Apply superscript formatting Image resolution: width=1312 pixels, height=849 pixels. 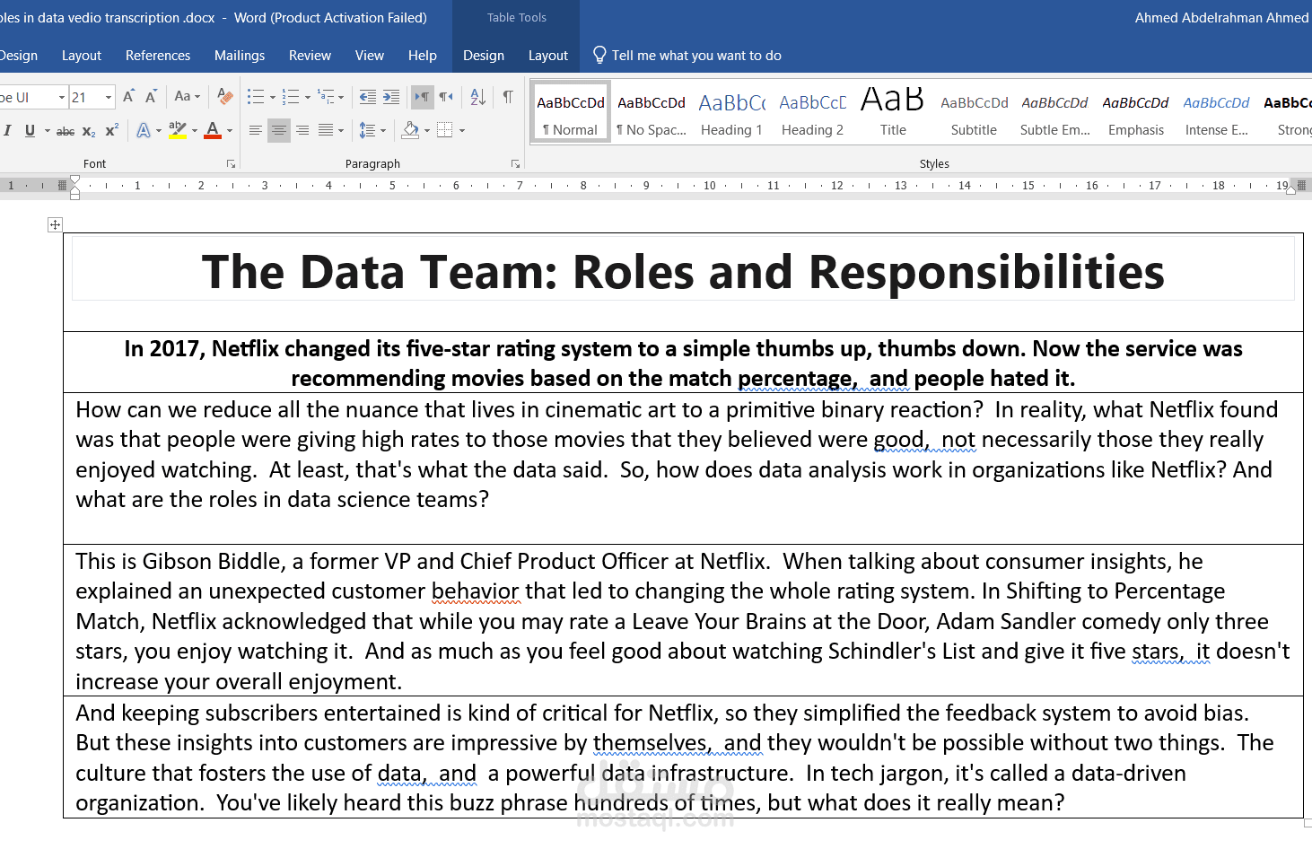click(x=111, y=131)
